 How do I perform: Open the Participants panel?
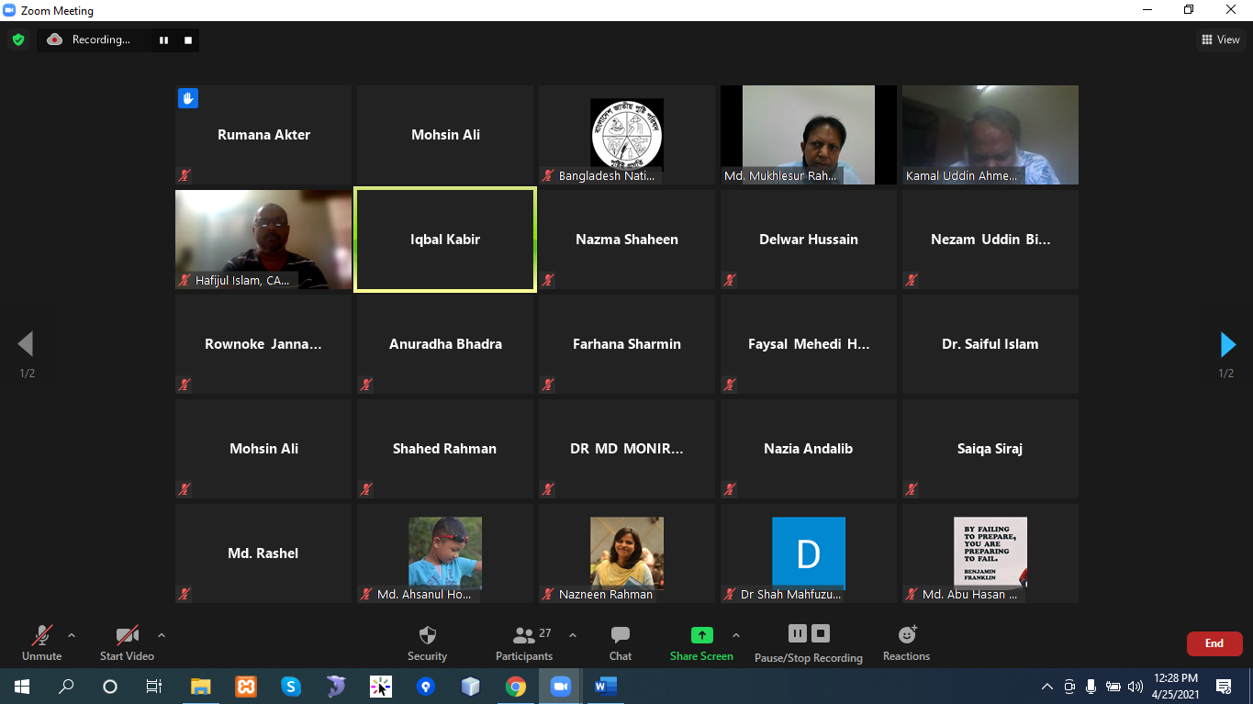tap(524, 643)
